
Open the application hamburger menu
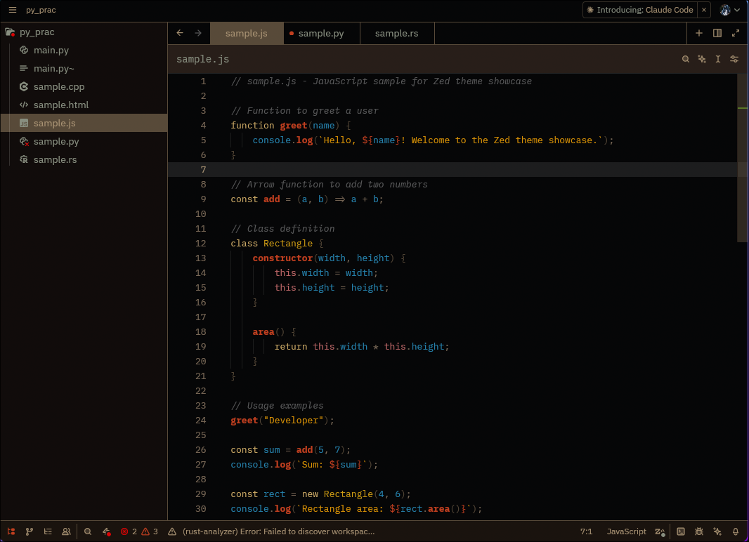click(13, 10)
